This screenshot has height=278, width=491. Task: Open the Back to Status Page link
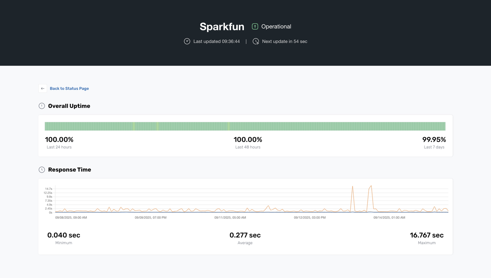(x=69, y=88)
